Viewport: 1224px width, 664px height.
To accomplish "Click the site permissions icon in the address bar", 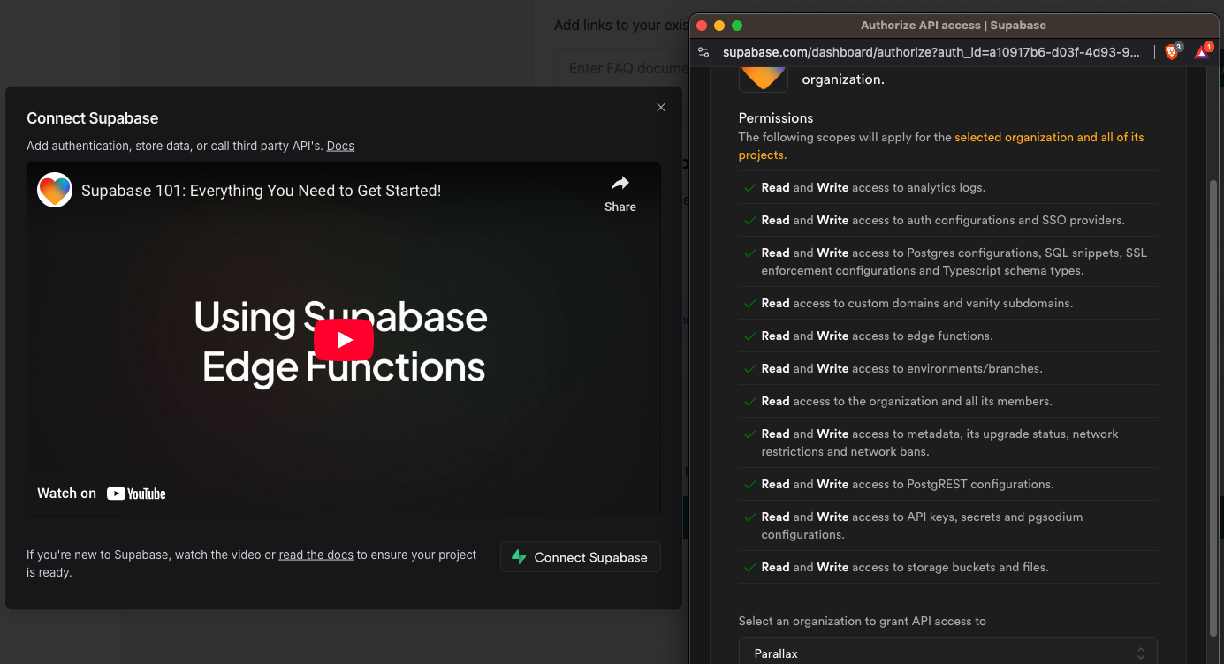I will point(703,51).
